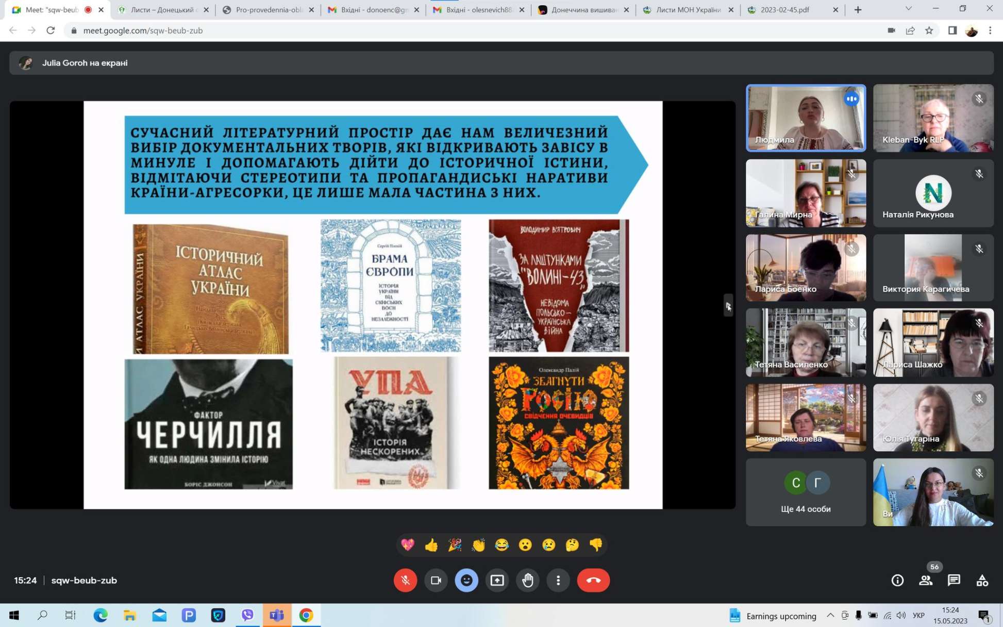The height and width of the screenshot is (627, 1003).
Task: Open the volume control in system tray
Action: click(x=901, y=615)
